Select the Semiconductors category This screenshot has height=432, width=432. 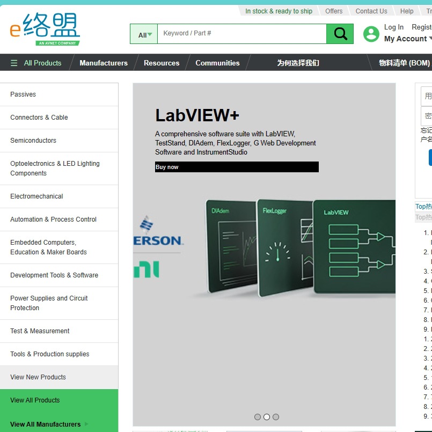tap(59, 141)
